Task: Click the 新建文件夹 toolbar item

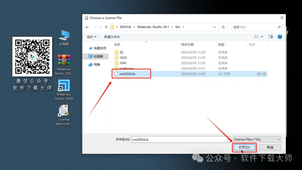Action: click(112, 37)
